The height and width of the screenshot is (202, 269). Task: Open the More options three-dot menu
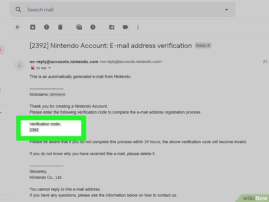138,27
